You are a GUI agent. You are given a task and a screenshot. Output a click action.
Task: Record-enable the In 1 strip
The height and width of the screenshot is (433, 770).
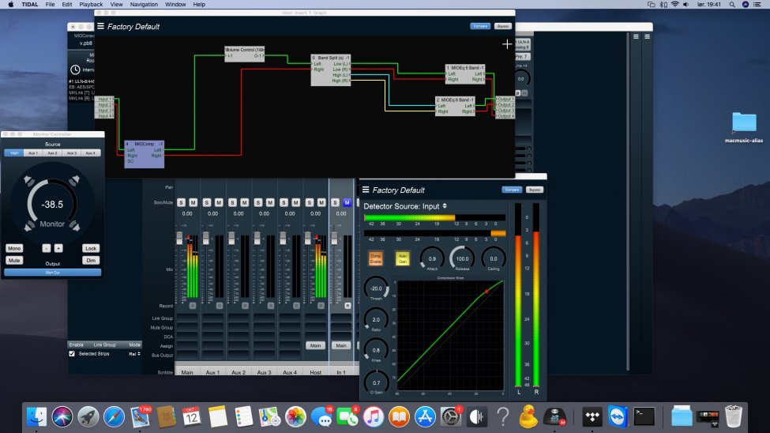tap(347, 306)
